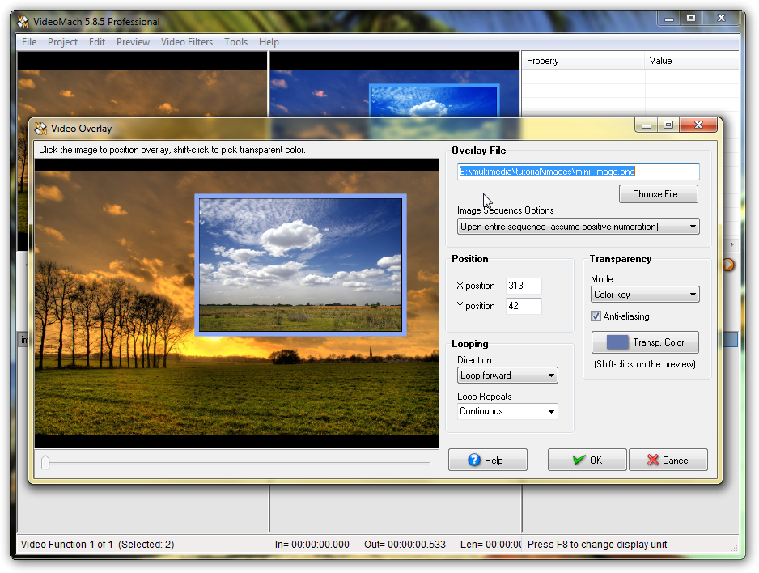
Task: Toggle the Anti-aliasing checkbox
Action: (596, 316)
